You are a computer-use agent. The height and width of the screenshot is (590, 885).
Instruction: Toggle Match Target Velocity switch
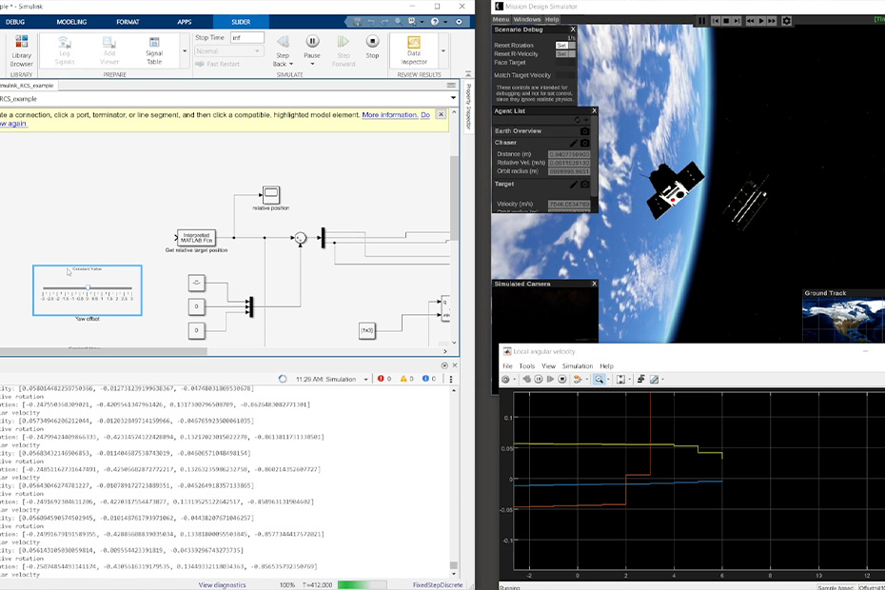click(565, 75)
